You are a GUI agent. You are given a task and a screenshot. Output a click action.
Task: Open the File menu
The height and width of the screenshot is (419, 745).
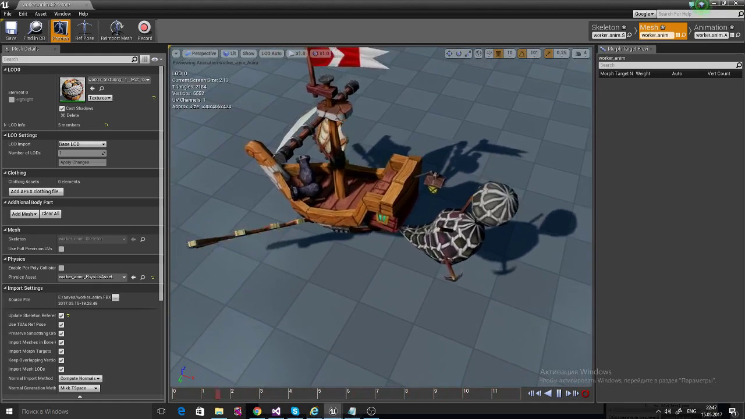point(8,14)
